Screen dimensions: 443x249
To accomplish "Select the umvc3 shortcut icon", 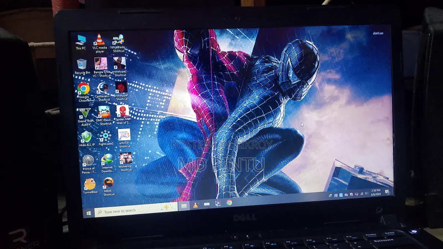I will pyautogui.click(x=124, y=138).
